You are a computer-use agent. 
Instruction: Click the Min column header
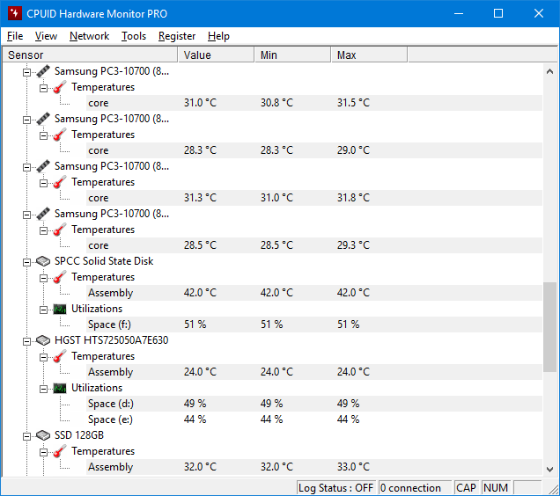[292, 55]
